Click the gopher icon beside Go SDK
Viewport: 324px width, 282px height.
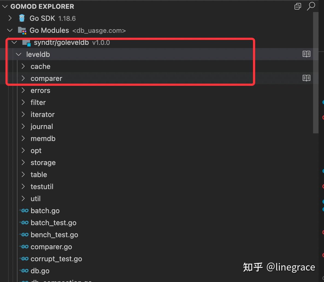click(22, 18)
